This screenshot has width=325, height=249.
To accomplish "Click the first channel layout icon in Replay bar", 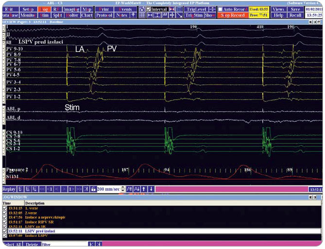I will coord(20,189).
